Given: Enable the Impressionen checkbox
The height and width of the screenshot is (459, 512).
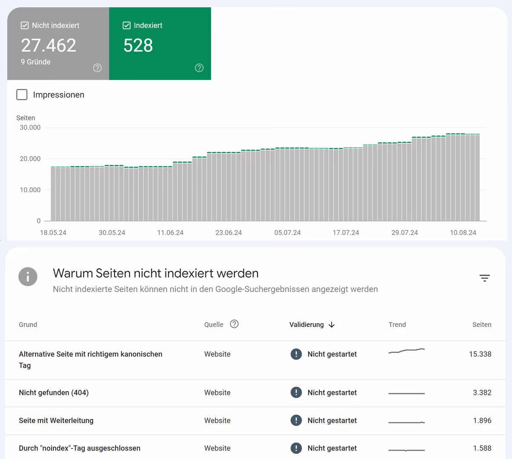Looking at the screenshot, I should [22, 94].
